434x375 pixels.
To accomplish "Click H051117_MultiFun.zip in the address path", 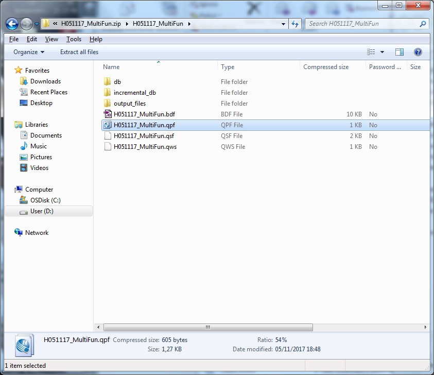I will (x=91, y=24).
